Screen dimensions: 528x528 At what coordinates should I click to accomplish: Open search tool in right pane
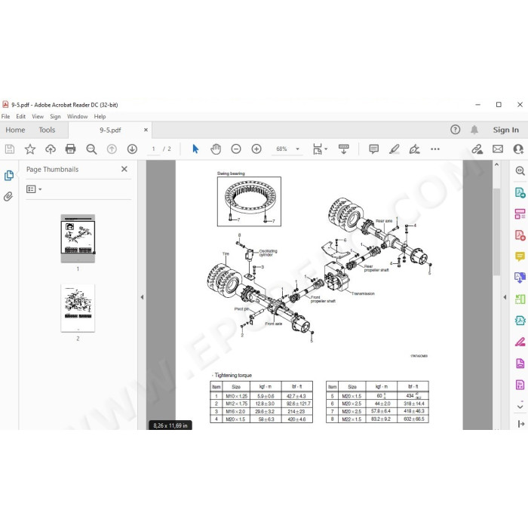click(520, 170)
